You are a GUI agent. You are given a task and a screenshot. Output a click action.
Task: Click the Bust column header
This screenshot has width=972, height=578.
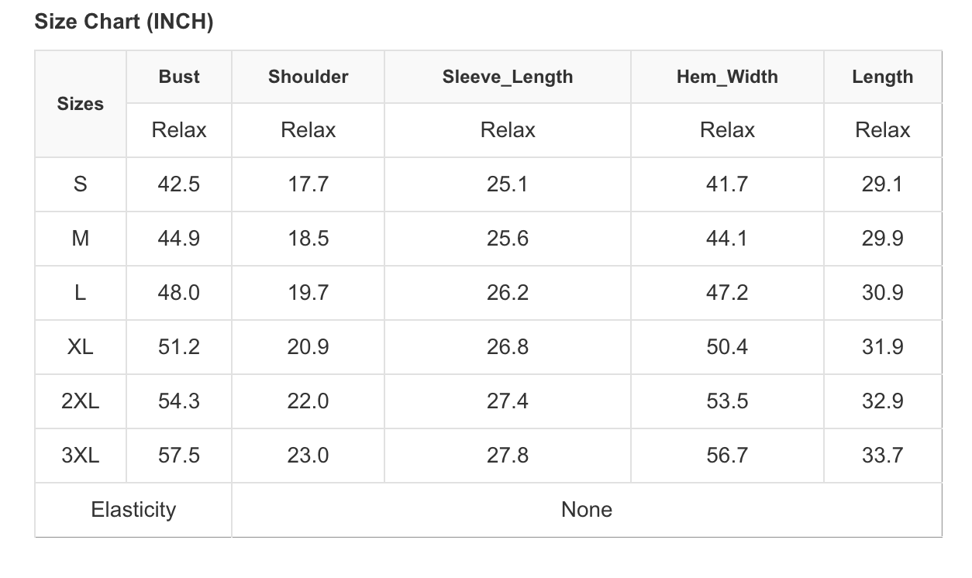(179, 77)
